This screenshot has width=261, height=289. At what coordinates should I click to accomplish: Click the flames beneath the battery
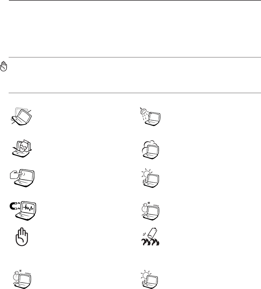[150, 242]
